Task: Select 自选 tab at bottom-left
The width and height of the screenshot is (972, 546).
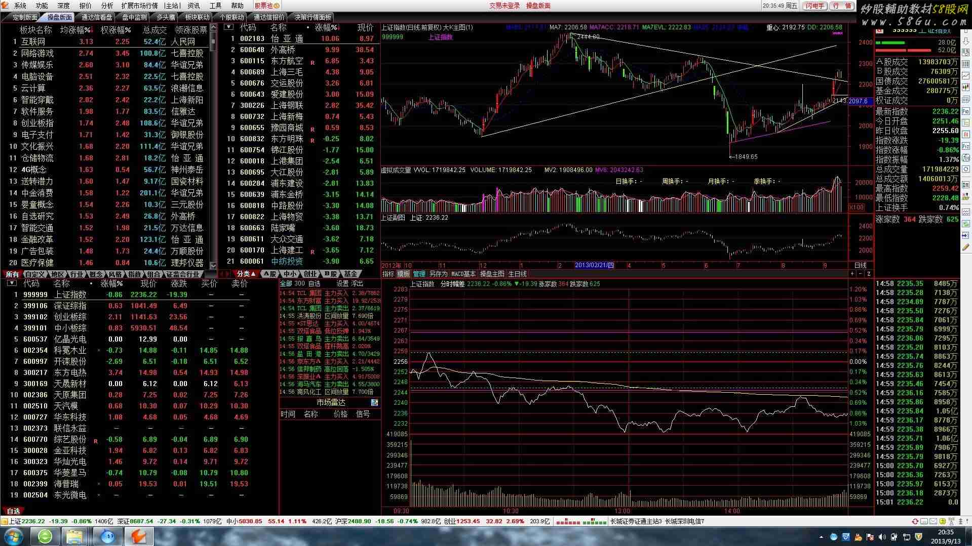Action: pyautogui.click(x=13, y=511)
